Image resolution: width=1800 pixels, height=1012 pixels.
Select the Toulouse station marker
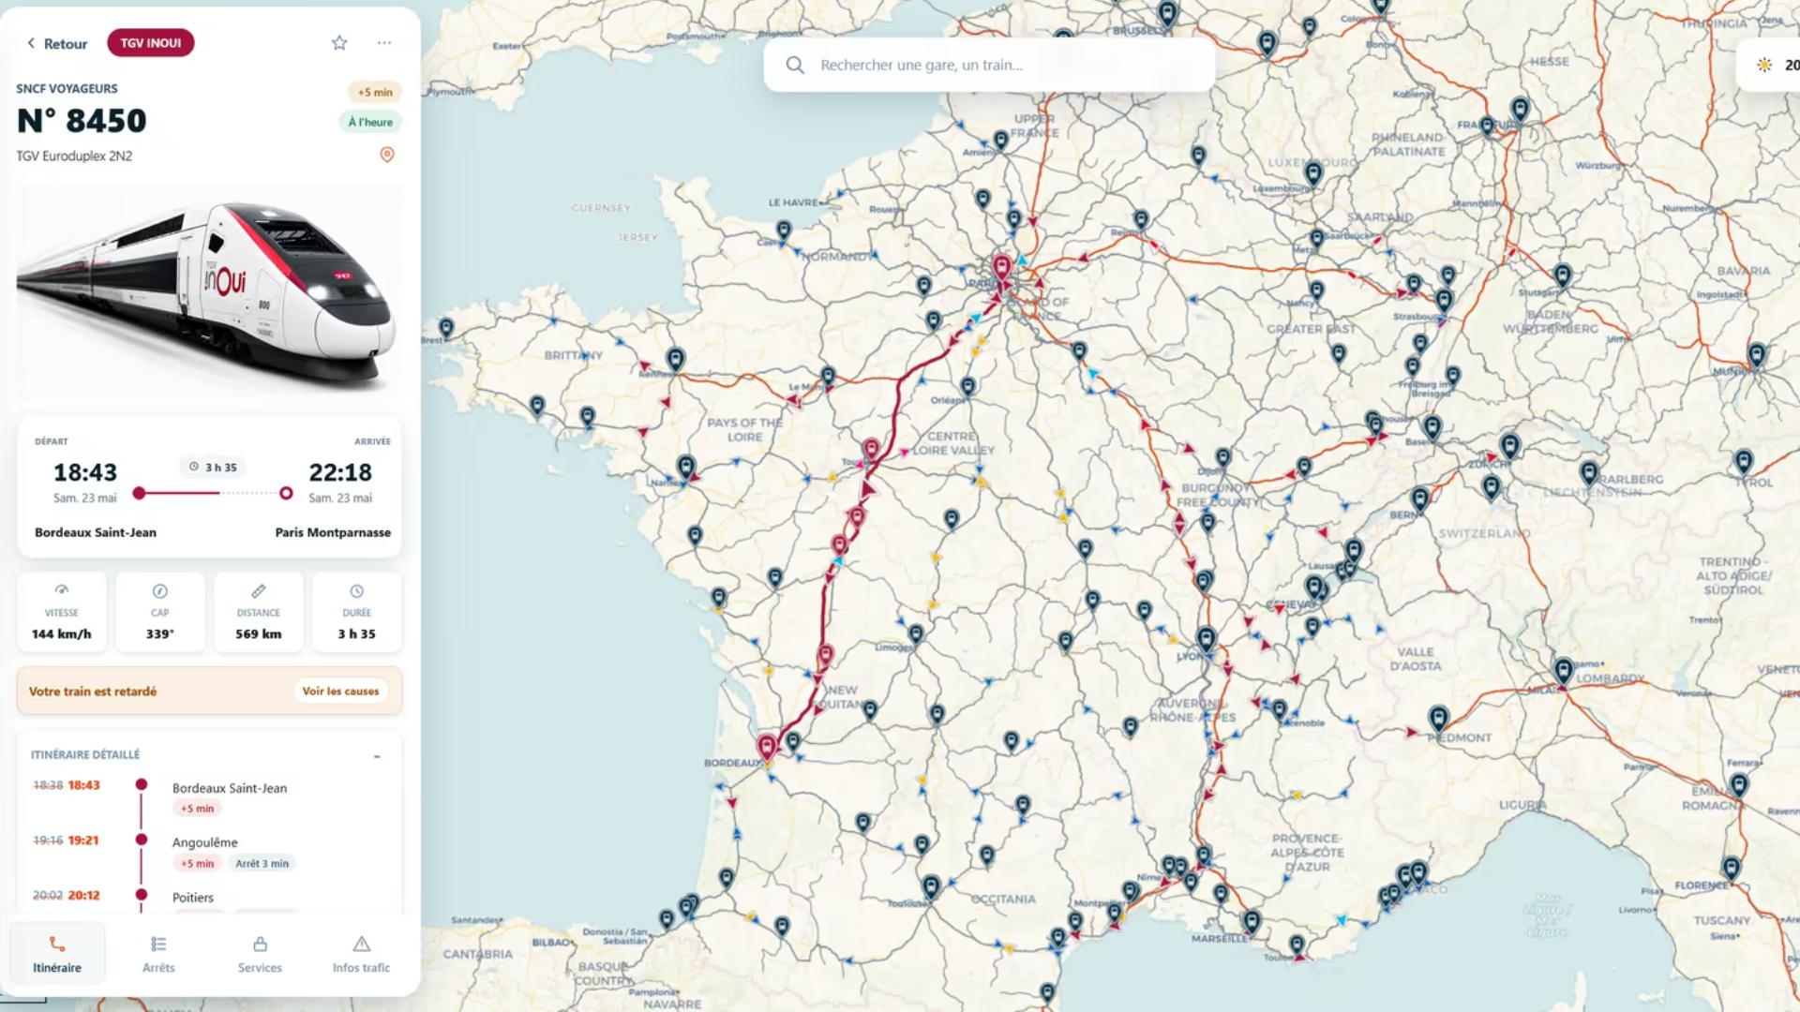pyautogui.click(x=931, y=885)
